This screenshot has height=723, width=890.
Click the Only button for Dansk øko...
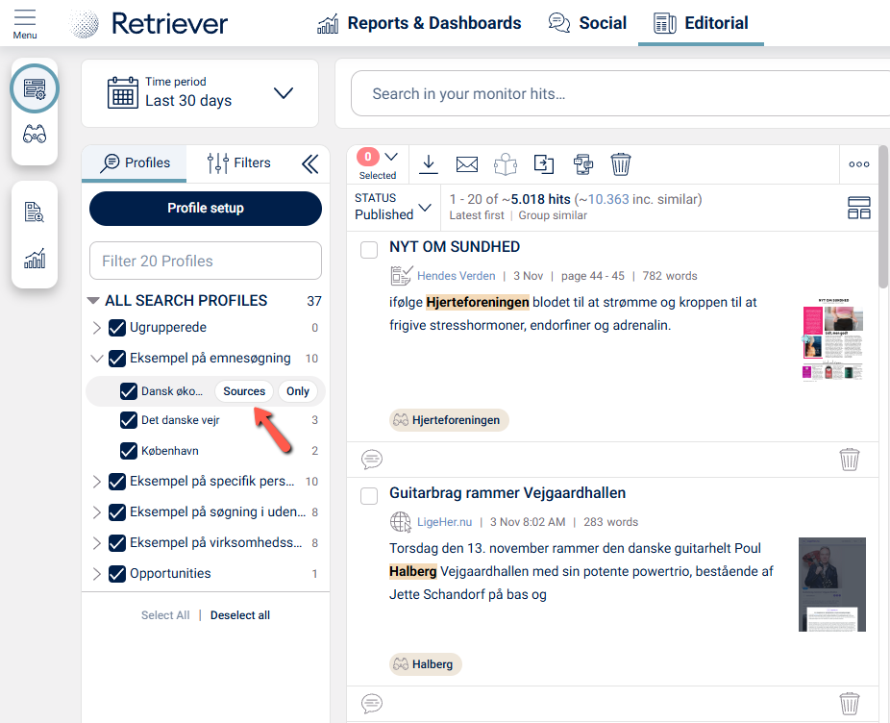point(297,391)
